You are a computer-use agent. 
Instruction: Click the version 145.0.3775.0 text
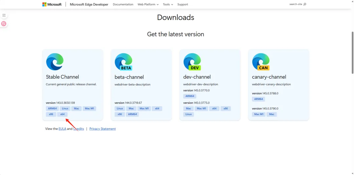tap(196, 103)
